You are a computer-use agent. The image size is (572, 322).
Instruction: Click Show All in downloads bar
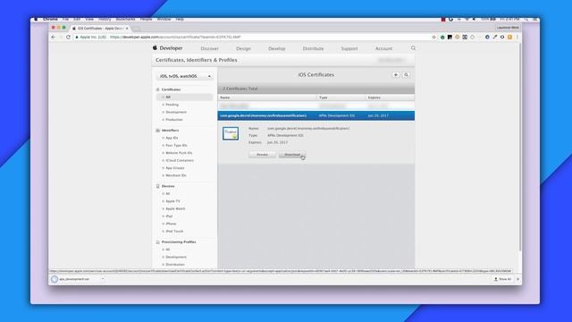[502, 279]
